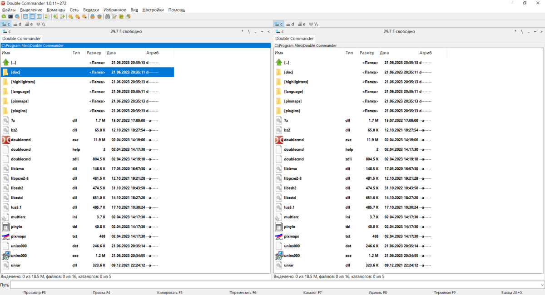Open the Файлы menu
The image size is (545, 295).
tap(9, 10)
